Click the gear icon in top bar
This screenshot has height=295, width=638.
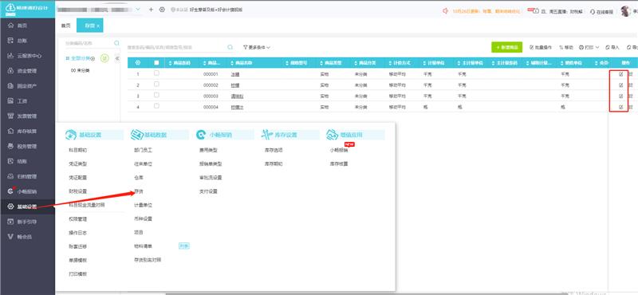coord(162,10)
